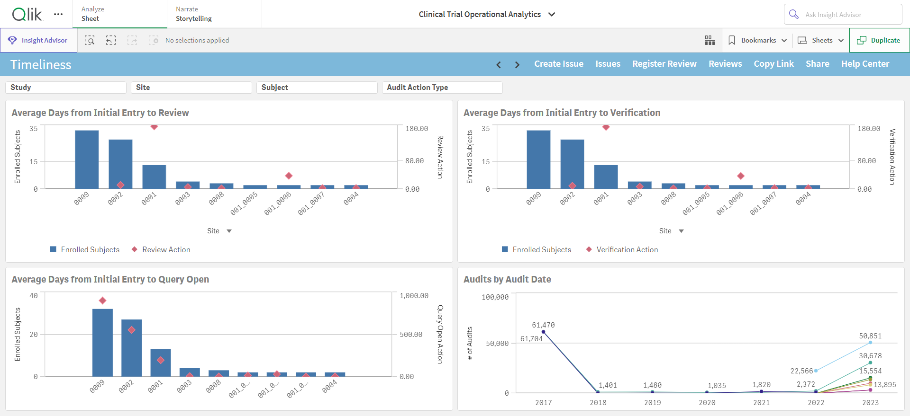Expand the Bookmarks dropdown
Screen dimensions: 910x416
coord(757,40)
